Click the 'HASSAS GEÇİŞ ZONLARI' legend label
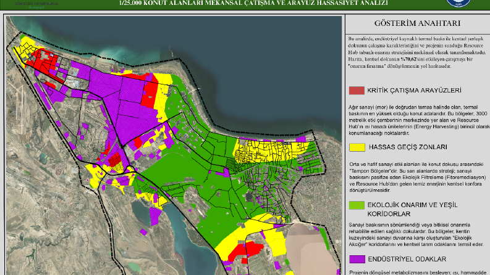The image size is (490, 275). click(408, 147)
